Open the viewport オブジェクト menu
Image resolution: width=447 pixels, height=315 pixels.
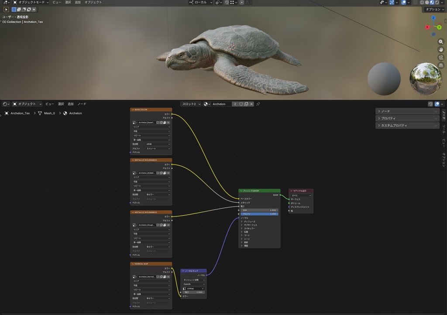[x=93, y=2]
